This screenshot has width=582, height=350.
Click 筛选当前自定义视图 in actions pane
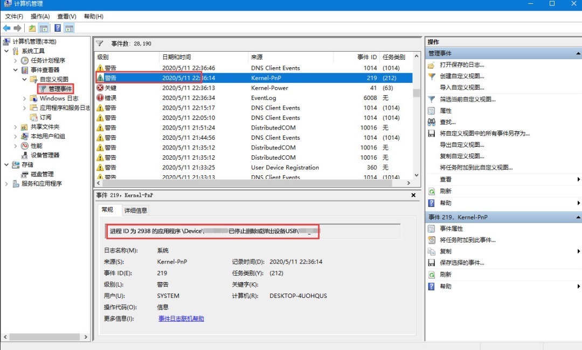(467, 99)
